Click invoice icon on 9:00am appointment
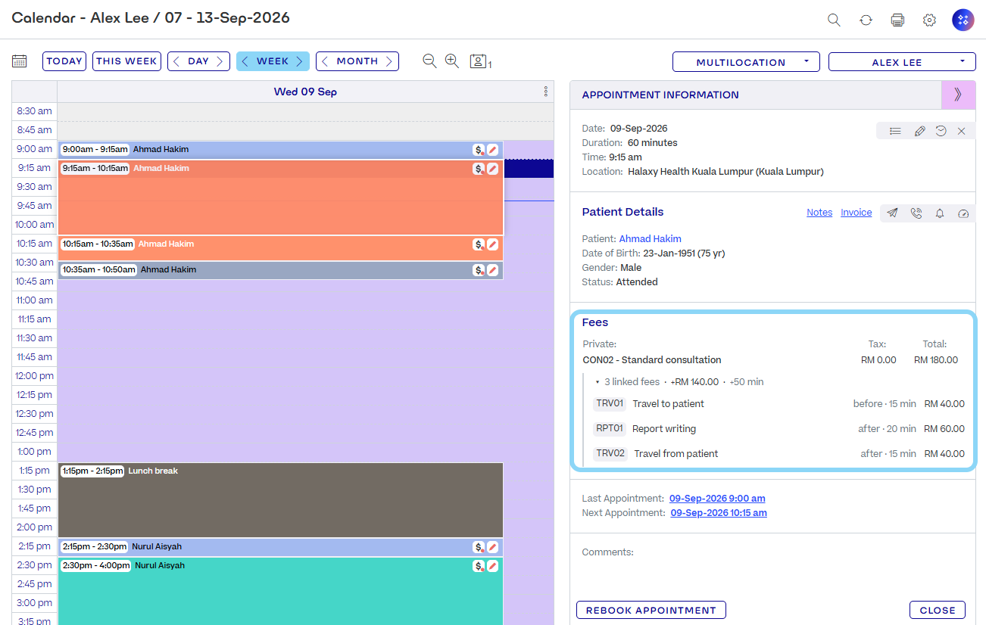986x625 pixels. (479, 150)
